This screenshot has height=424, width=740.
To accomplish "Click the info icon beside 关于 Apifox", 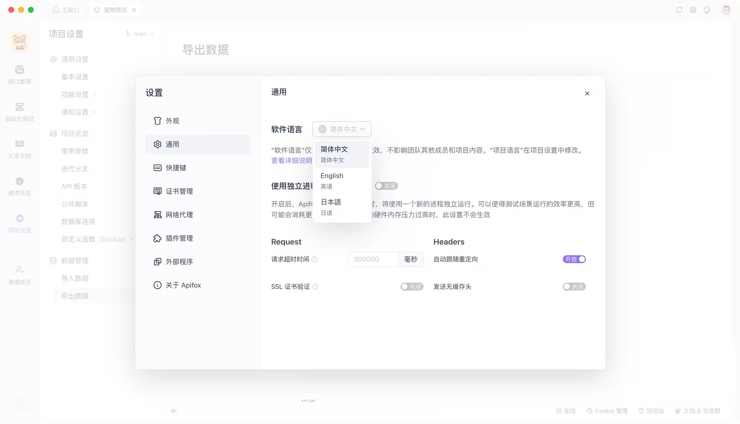I will click(158, 285).
